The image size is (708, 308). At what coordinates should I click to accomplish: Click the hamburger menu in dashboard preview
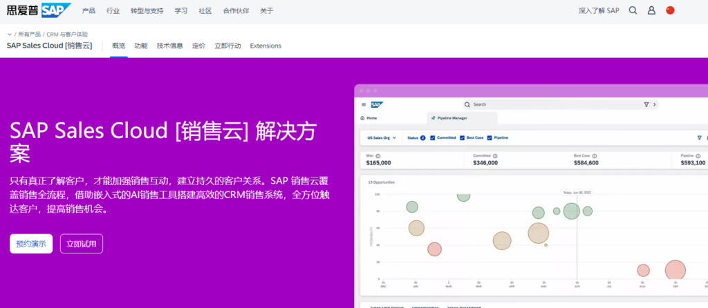click(x=364, y=104)
